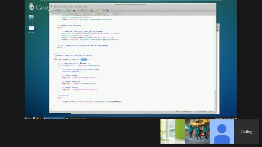Close the login.php tab
Screen dimensions: 262x147
point(91,14)
